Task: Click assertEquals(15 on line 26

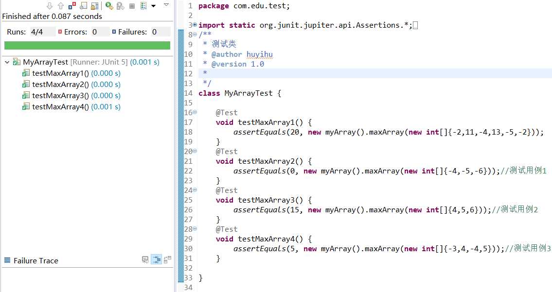Action: click(266, 210)
